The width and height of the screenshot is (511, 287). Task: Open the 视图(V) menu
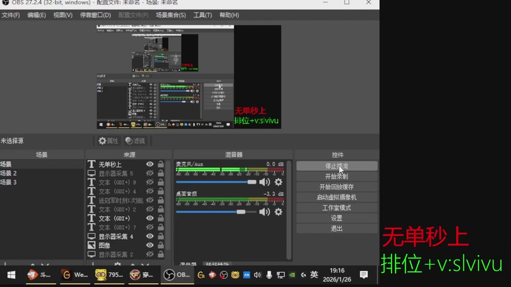(x=63, y=15)
